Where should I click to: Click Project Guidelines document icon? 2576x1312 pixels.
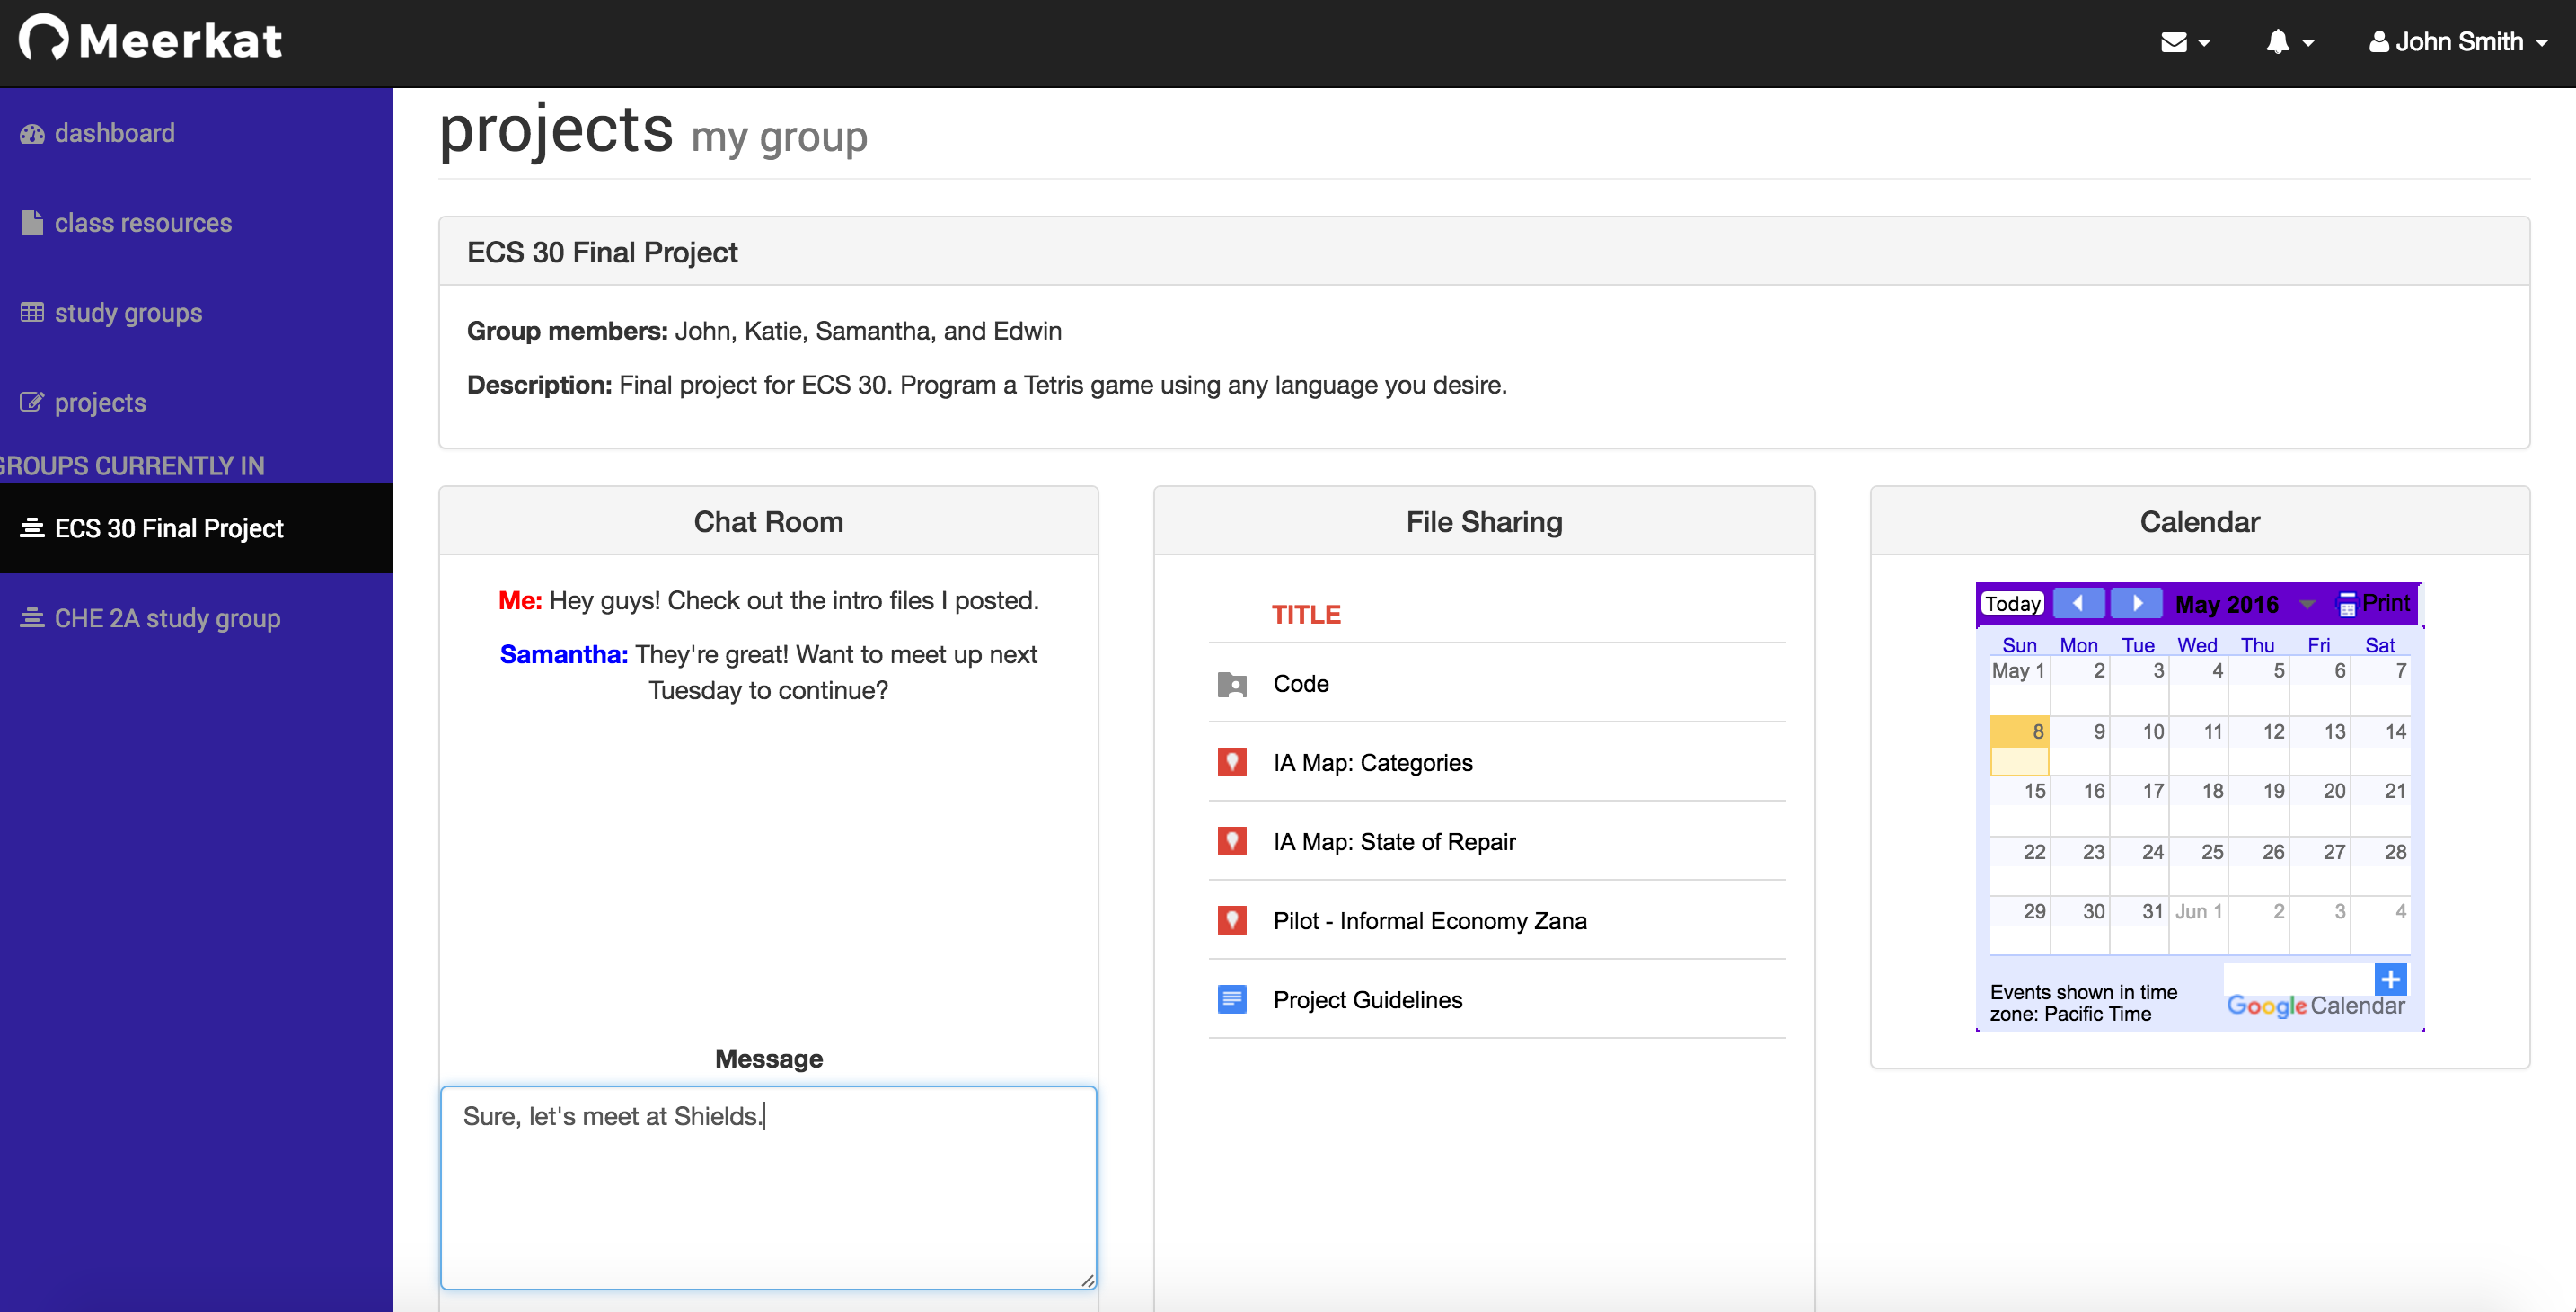pos(1232,1000)
